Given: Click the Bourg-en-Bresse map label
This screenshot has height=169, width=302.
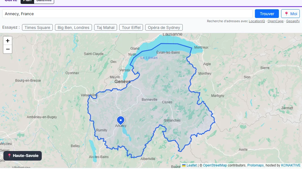Looking at the screenshot, I should pos(28,81).
